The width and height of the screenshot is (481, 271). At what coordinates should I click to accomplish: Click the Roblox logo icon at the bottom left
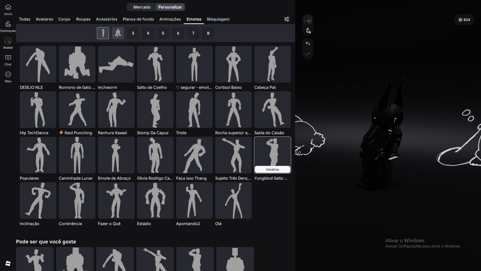click(8, 263)
